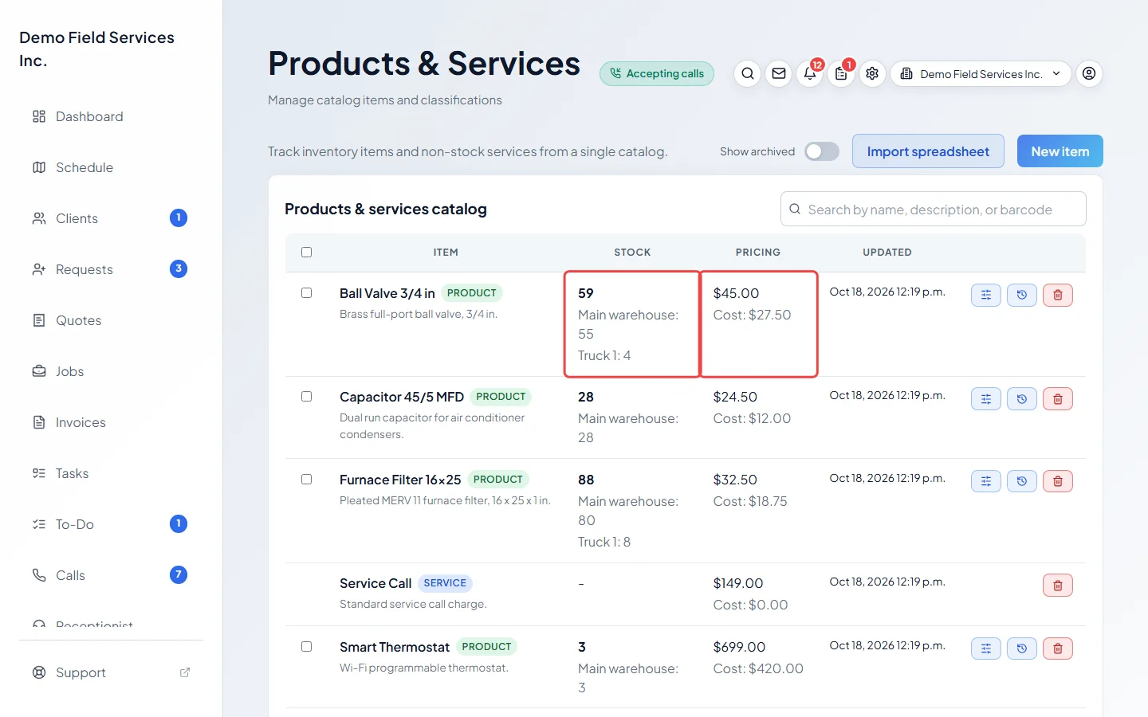Open the Support link in the sidebar
This screenshot has width=1148, height=717.
click(112, 672)
